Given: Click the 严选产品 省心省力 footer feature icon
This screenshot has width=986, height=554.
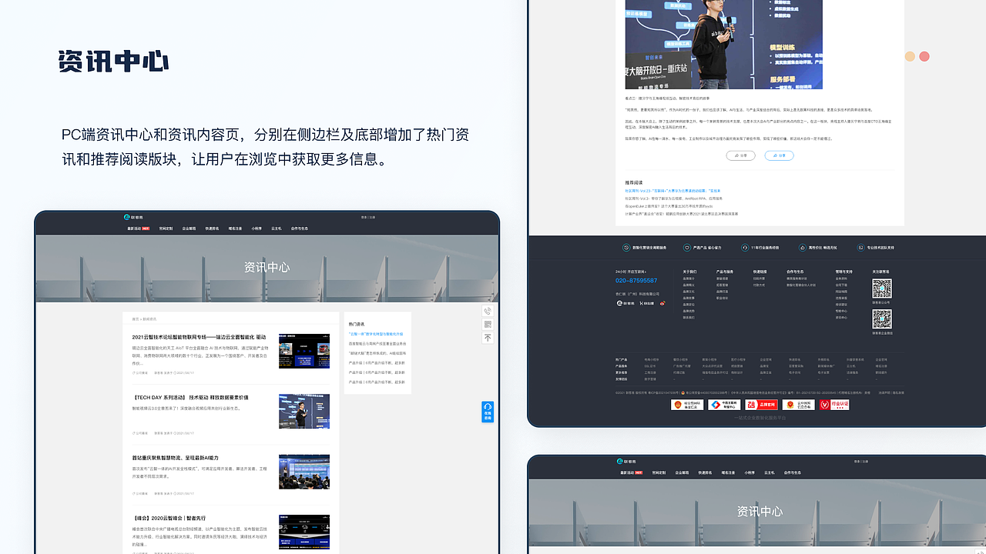Looking at the screenshot, I should click(x=688, y=248).
